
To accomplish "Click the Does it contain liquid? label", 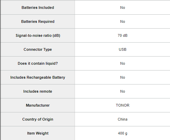I will [38, 63].
